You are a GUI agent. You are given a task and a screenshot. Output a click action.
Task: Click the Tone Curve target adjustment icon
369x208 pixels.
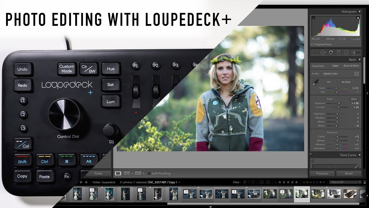tap(313, 161)
